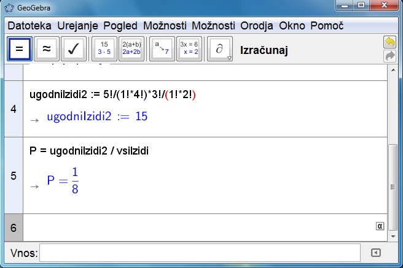Click the input ugodnilzidi2 := 5!/(1!*4!)*3!/(1!*2!)
The height and width of the screenshot is (268, 403).
(112, 94)
